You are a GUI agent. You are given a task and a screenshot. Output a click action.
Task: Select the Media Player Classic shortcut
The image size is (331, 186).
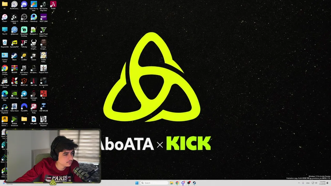(5, 83)
